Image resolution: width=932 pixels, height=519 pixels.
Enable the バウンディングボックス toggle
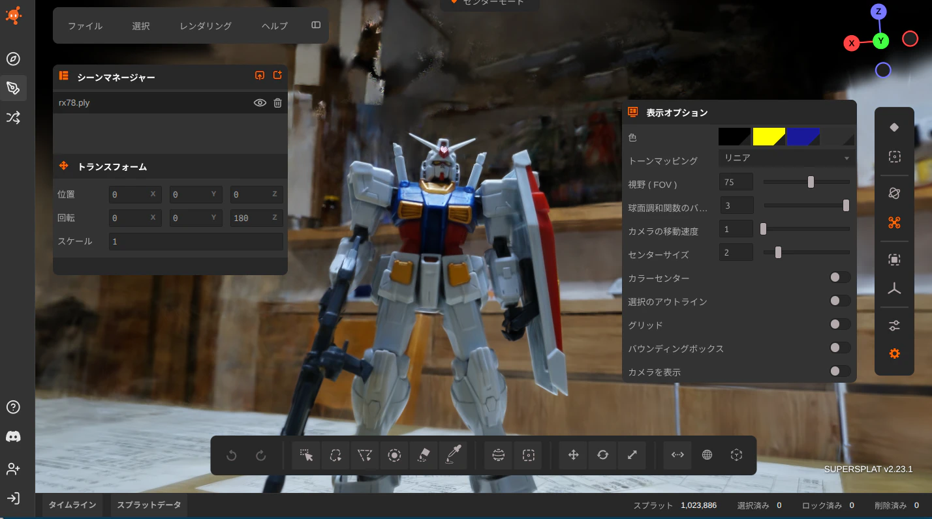coord(839,348)
